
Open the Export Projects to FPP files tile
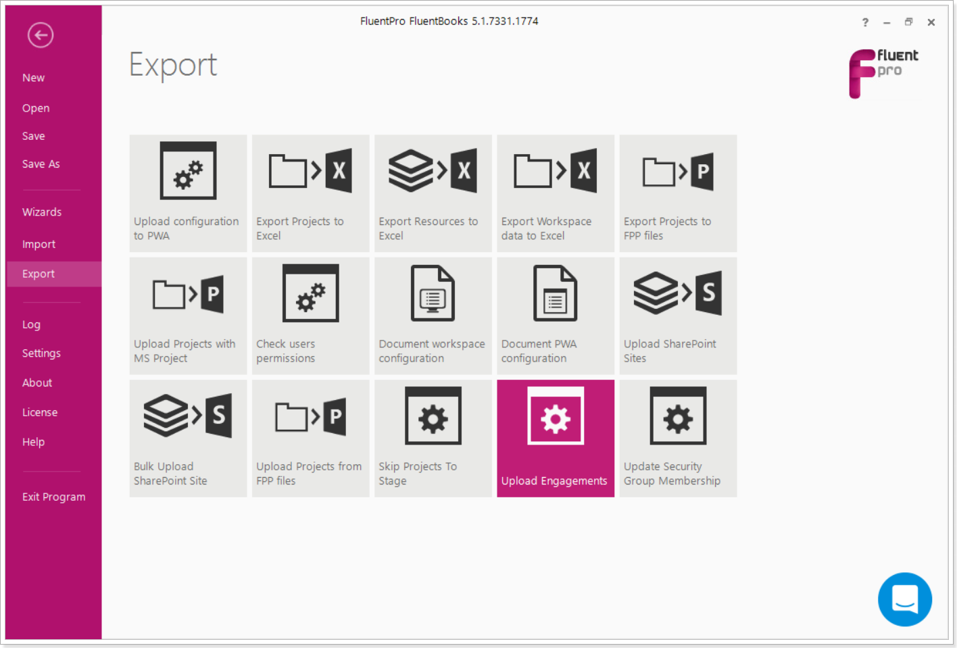click(x=678, y=193)
